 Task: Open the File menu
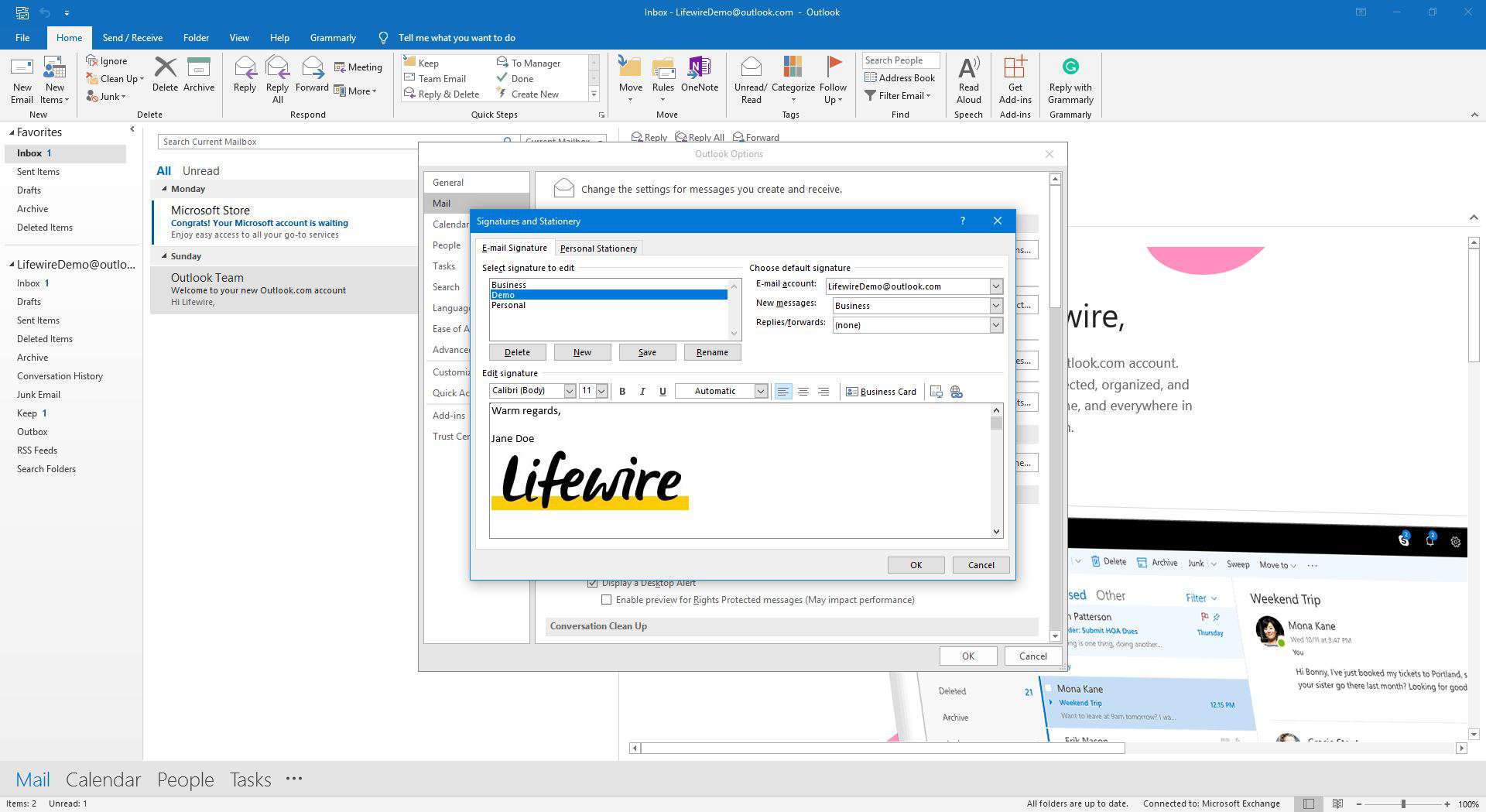click(22, 37)
